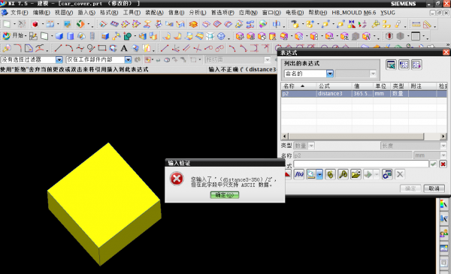The width and height of the screenshot is (451, 274).
Task: Open the 工具(T) menu
Action: point(132,13)
